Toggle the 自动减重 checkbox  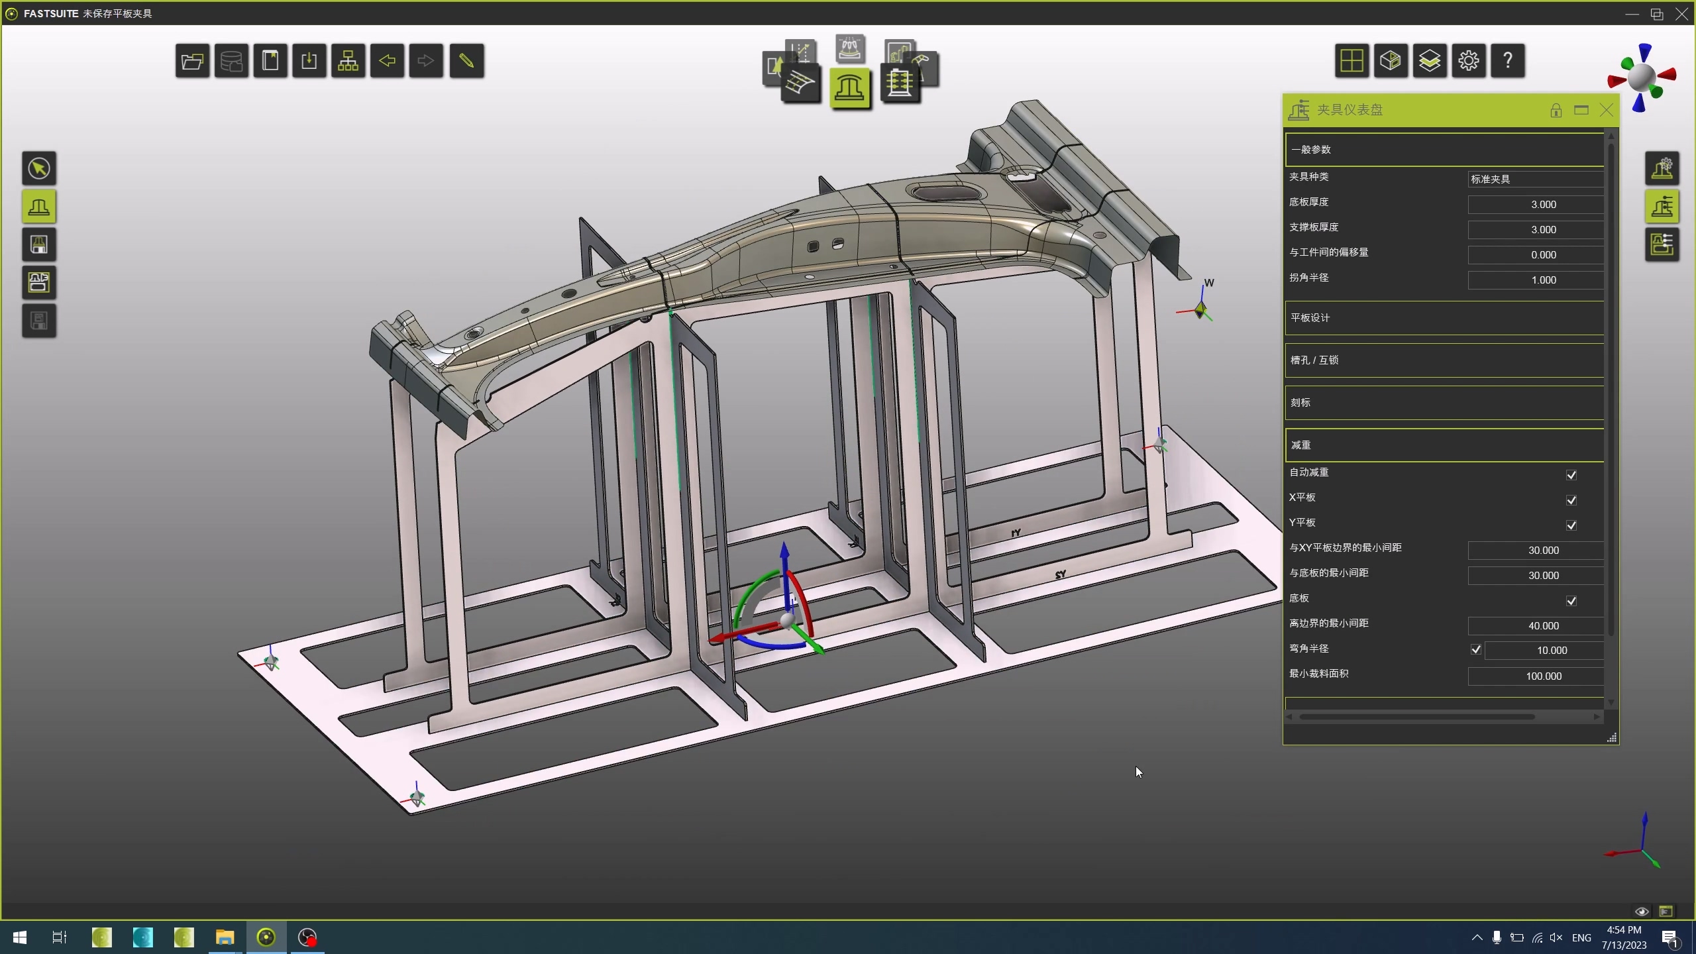click(1571, 475)
